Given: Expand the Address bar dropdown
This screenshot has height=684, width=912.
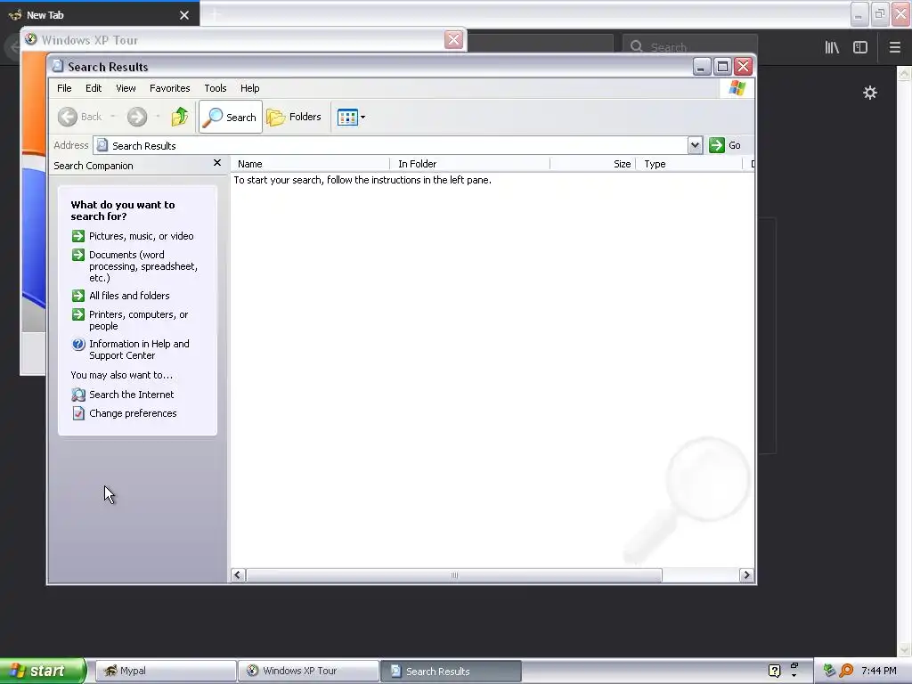Looking at the screenshot, I should (695, 145).
